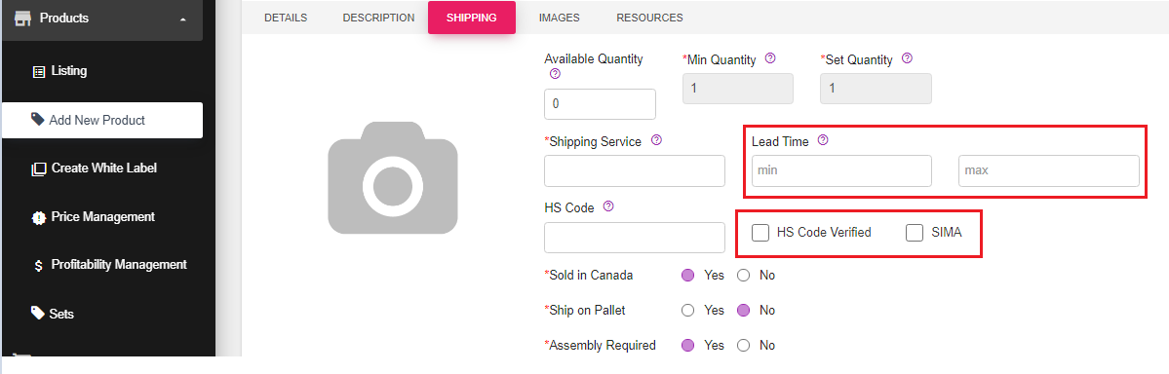
Task: Collapse the Products sidebar menu arrow
Action: [183, 19]
